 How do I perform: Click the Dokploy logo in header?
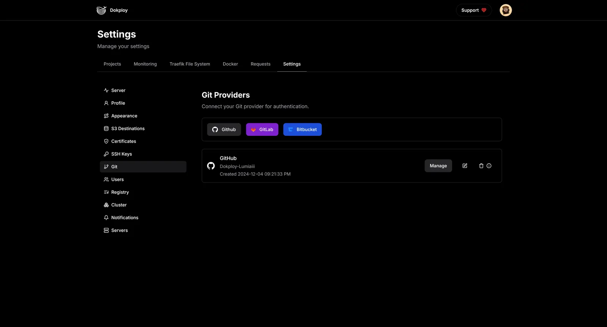pyautogui.click(x=101, y=10)
